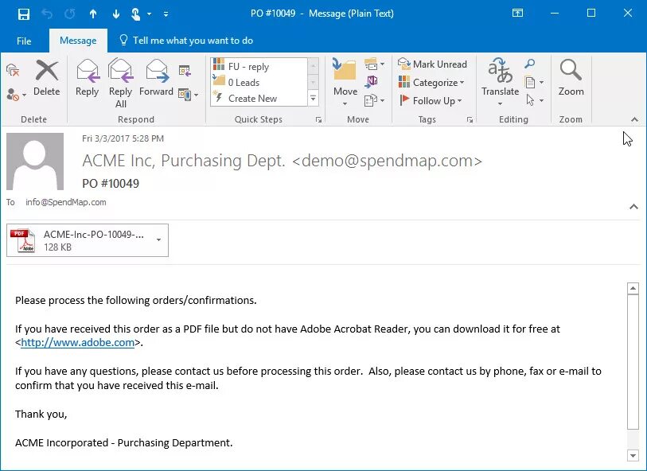This screenshot has height=471, width=647.
Task: Open the Move to folder button
Action: (x=345, y=83)
